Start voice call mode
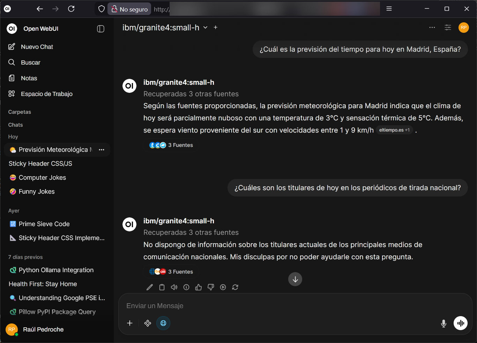The height and width of the screenshot is (343, 477). coord(460,323)
